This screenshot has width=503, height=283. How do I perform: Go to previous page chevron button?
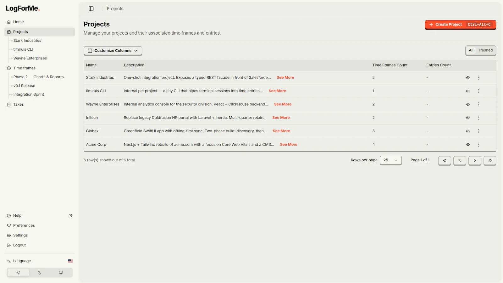[460, 160]
